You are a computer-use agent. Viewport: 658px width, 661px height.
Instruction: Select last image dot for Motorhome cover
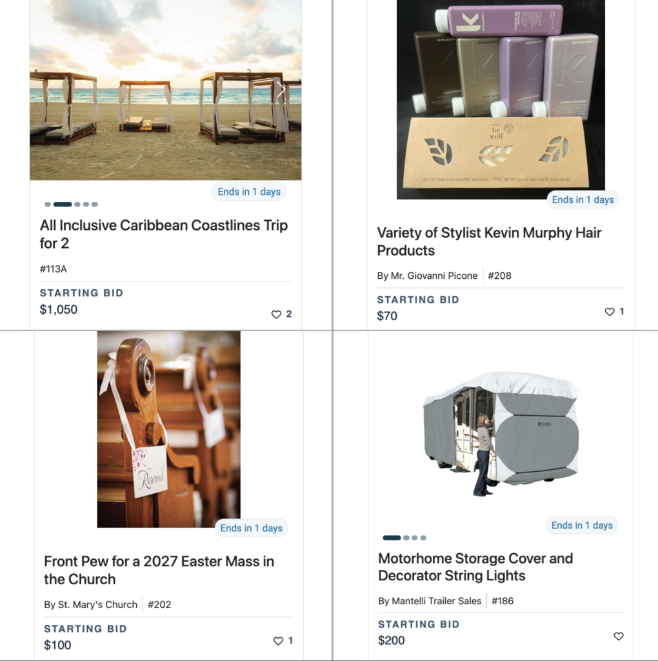pos(423,538)
